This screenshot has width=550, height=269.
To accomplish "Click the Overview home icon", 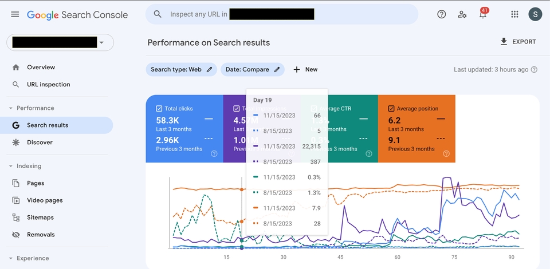I will click(16, 68).
